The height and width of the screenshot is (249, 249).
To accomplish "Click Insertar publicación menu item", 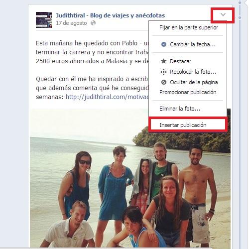I will click(x=183, y=125).
